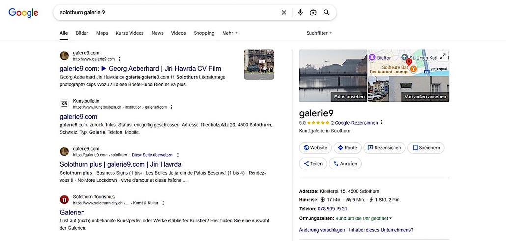This screenshot has height=241, width=506.
Task: Open more options for Solothurn plus result
Action: (178, 155)
